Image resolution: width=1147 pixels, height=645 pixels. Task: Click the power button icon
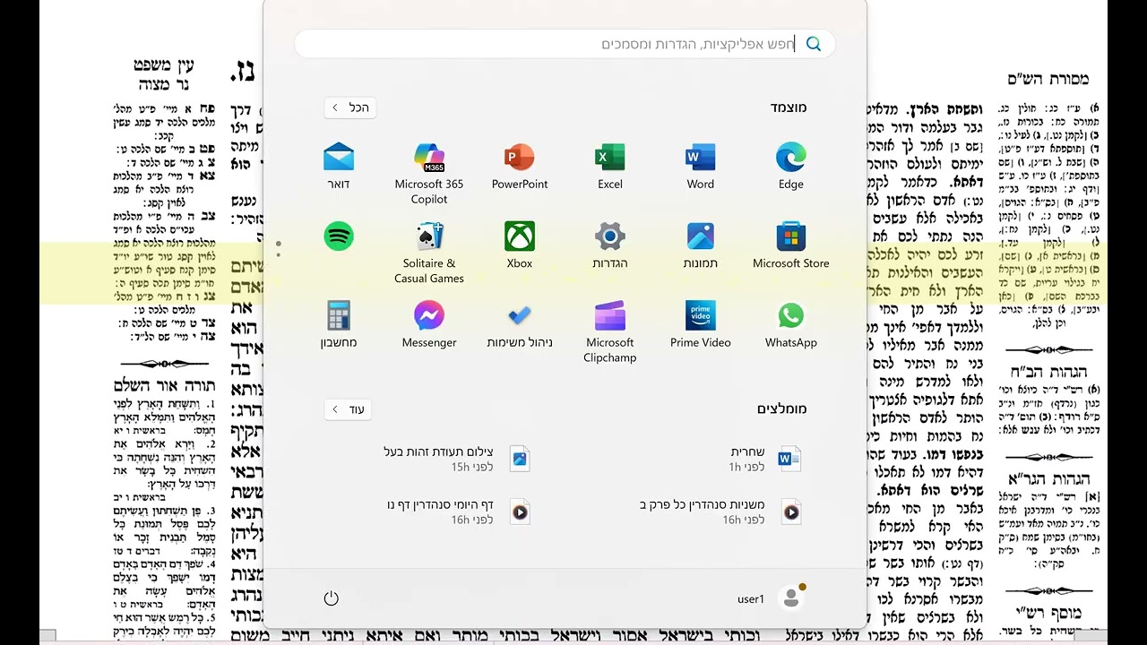pyautogui.click(x=331, y=598)
